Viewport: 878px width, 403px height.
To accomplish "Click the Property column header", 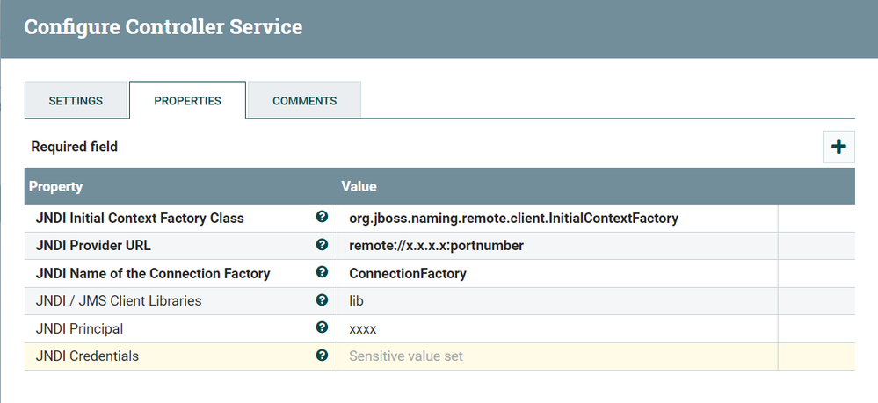I will (56, 187).
